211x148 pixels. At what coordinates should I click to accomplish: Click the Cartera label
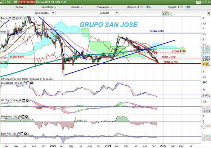pyautogui.click(x=20, y=7)
